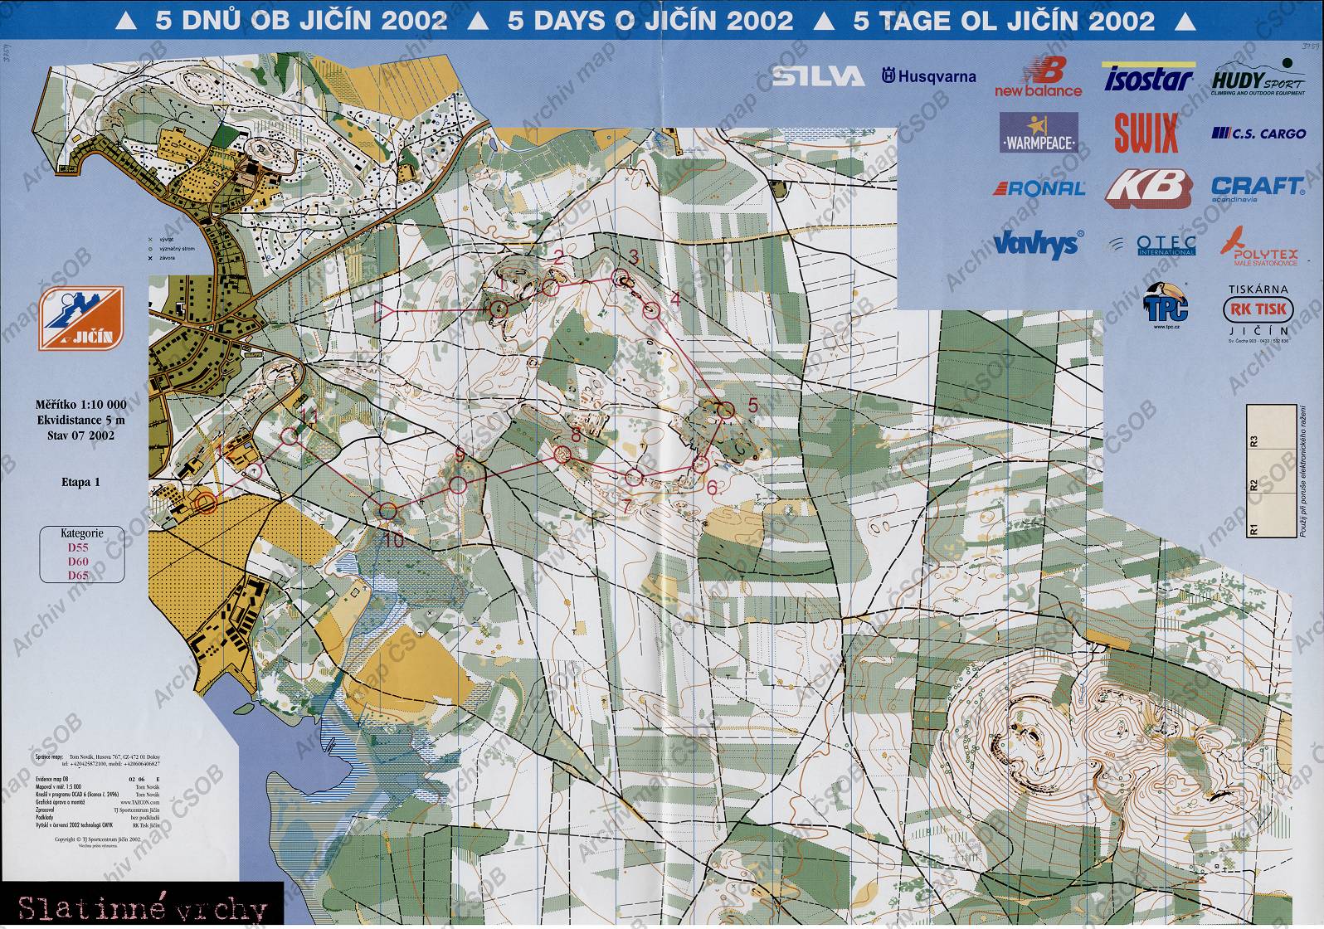This screenshot has width=1324, height=929.
Task: Select the finish double circle marker
Action: 206,502
